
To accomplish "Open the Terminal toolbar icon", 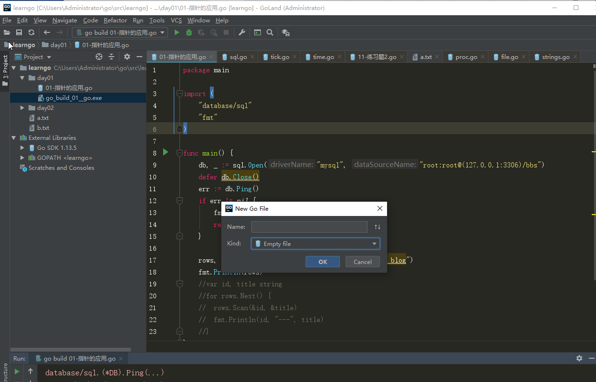I will click(258, 32).
